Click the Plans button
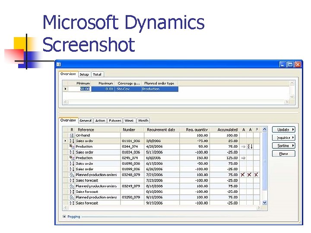Image resolution: width=311 pixels, height=233 pixels. pos(284,154)
